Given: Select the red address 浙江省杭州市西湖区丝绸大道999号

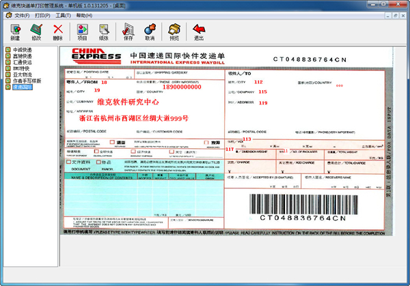Looking at the screenshot, I should pyautogui.click(x=134, y=118).
